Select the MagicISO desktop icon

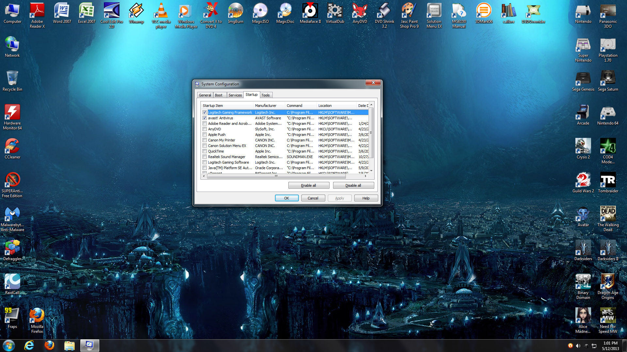pyautogui.click(x=260, y=13)
